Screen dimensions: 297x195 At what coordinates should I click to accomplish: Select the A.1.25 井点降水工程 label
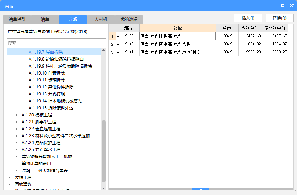point(41,150)
